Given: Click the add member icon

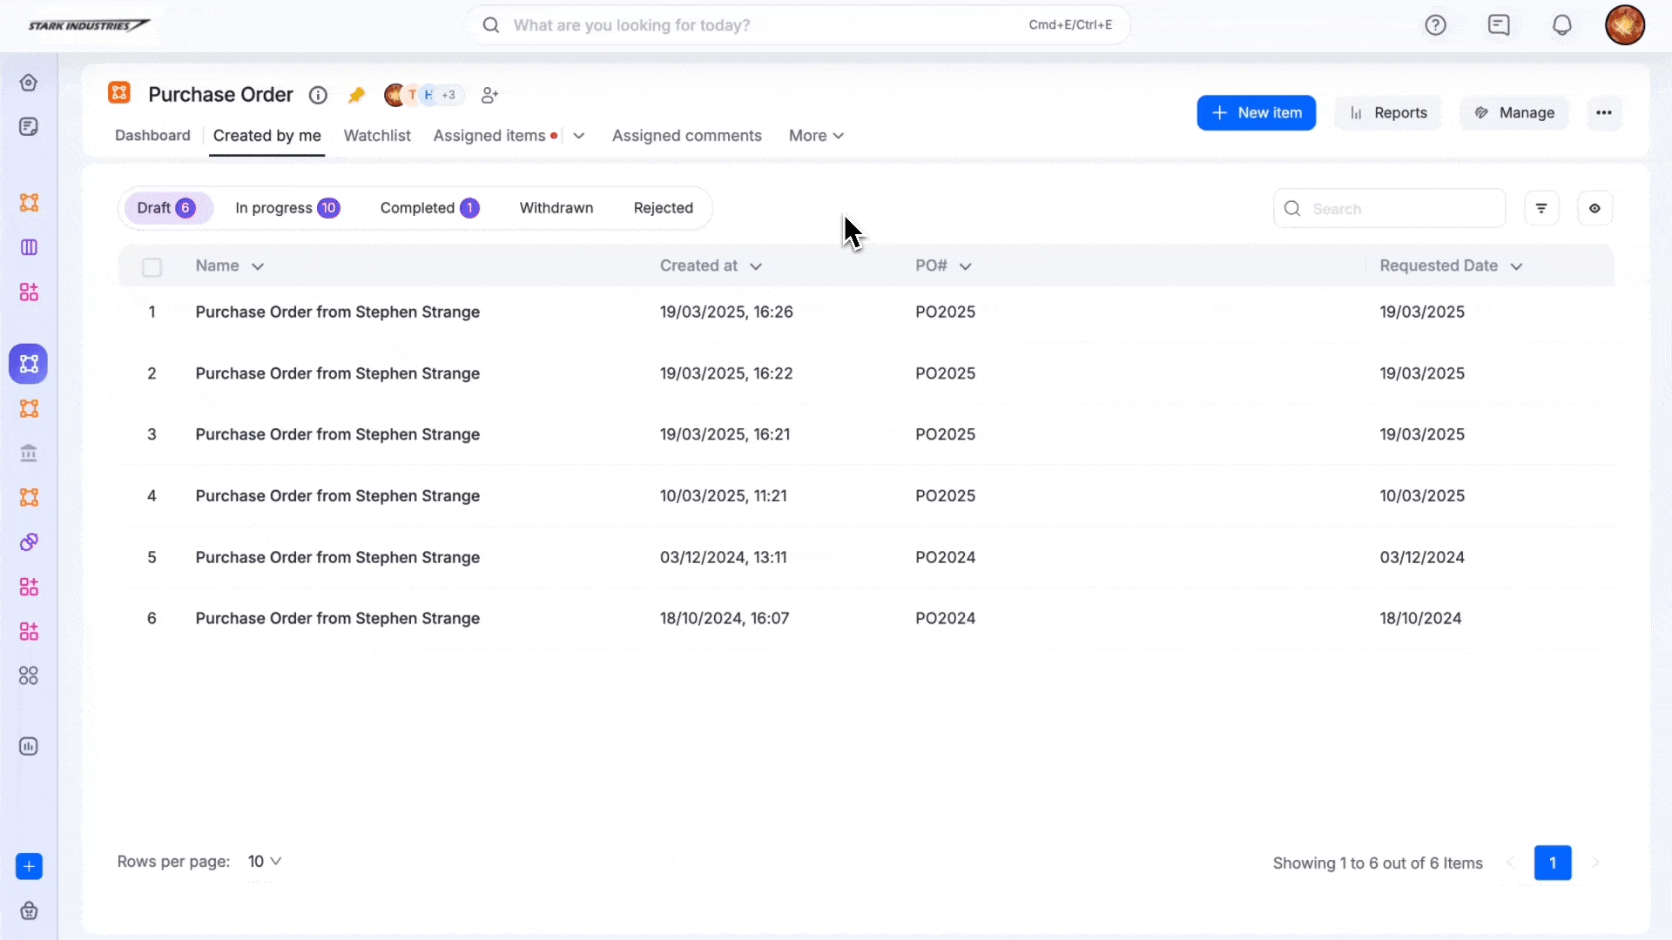Looking at the screenshot, I should pos(490,95).
